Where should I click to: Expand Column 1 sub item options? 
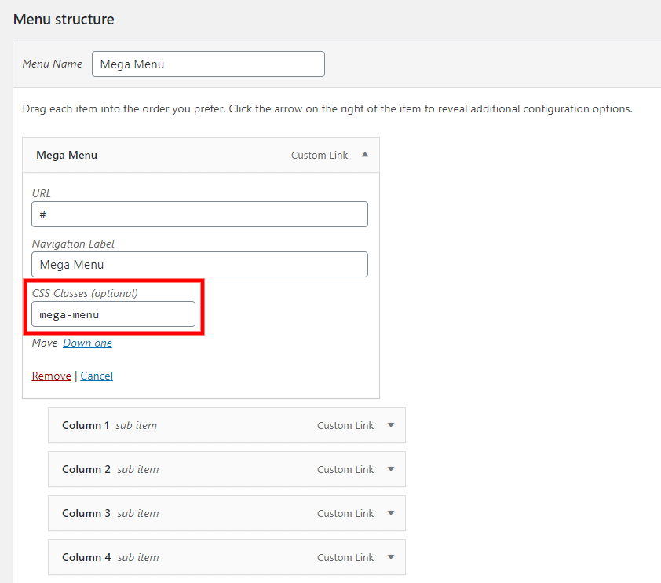pos(391,425)
